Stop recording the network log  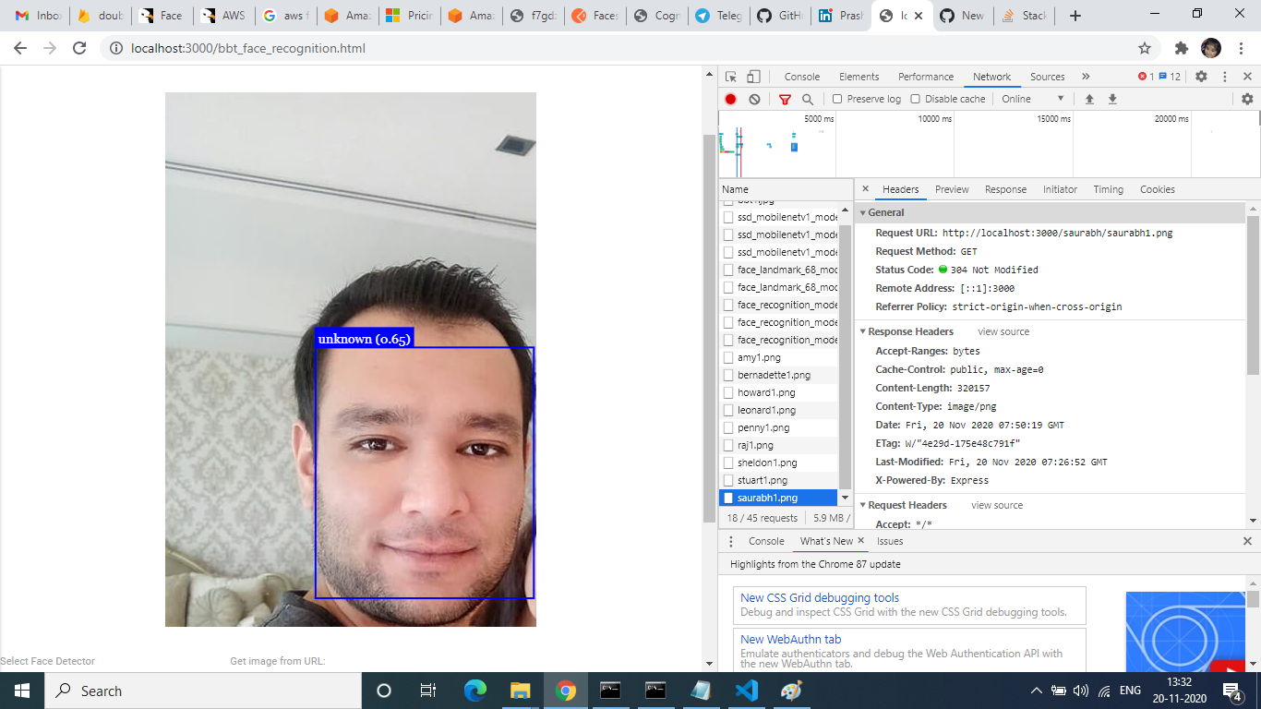[x=729, y=99]
